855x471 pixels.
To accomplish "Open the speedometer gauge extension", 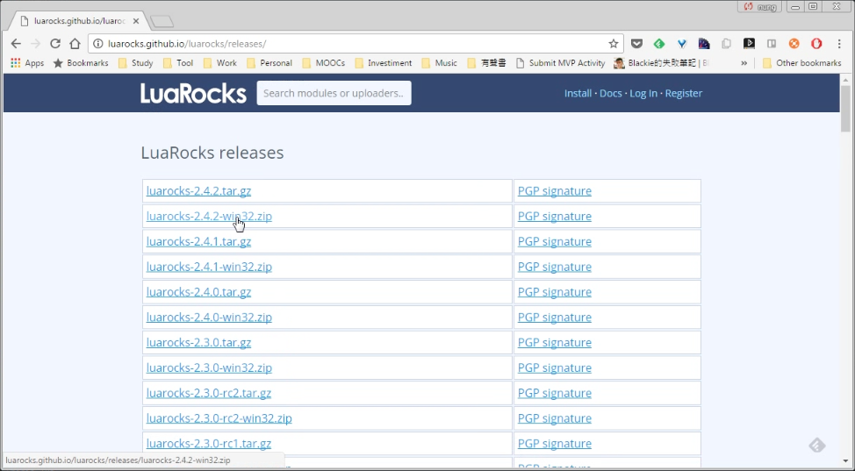I will 704,44.
